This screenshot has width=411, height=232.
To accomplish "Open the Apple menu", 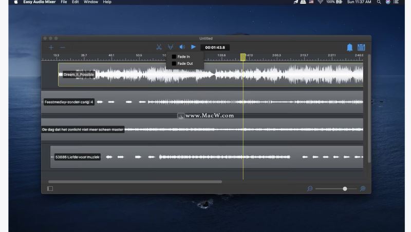I will (x=16, y=2).
